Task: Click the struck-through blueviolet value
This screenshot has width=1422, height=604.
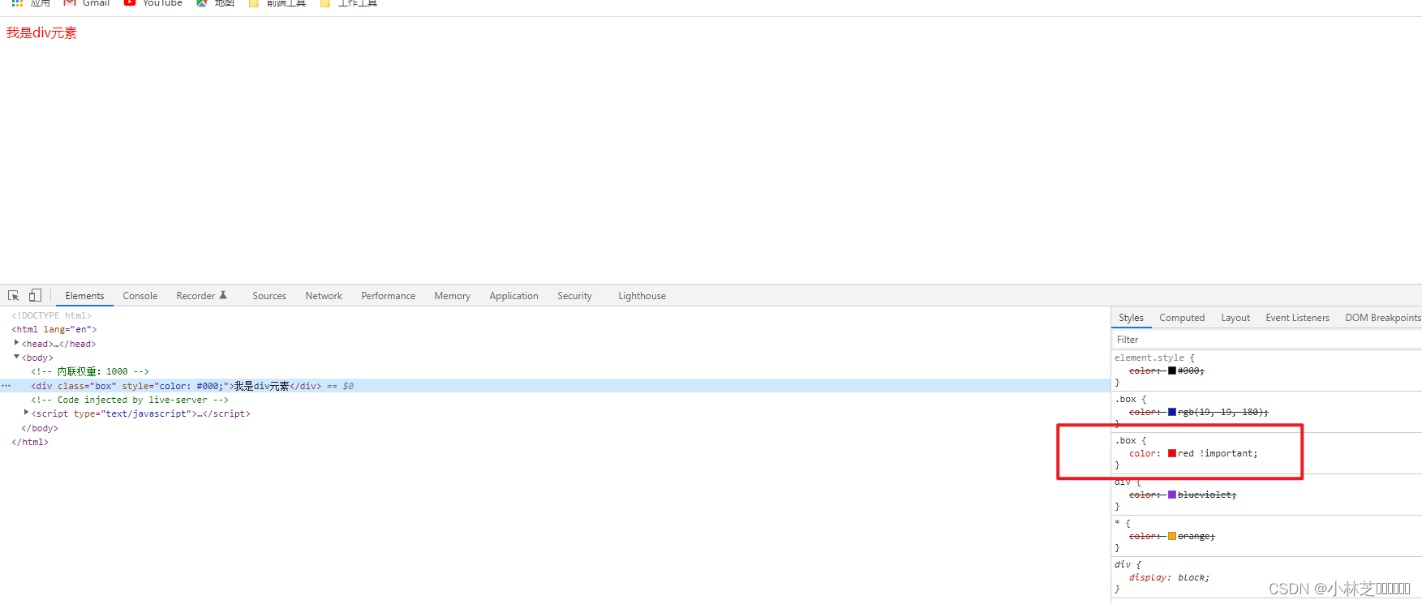Action: pyautogui.click(x=1206, y=495)
